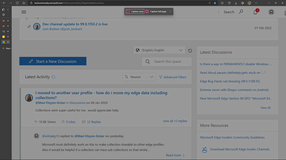Open Read Aloud pauses indefinitely discussion

(233, 73)
